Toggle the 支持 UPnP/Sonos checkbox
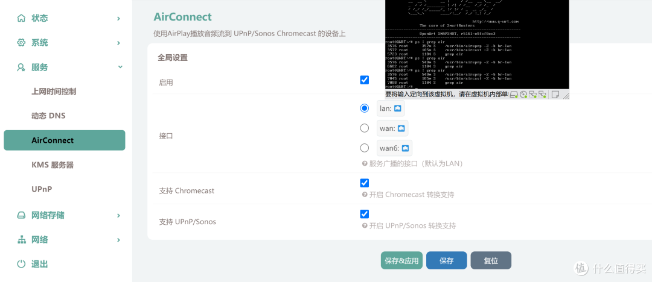652x282 pixels. 365,214
